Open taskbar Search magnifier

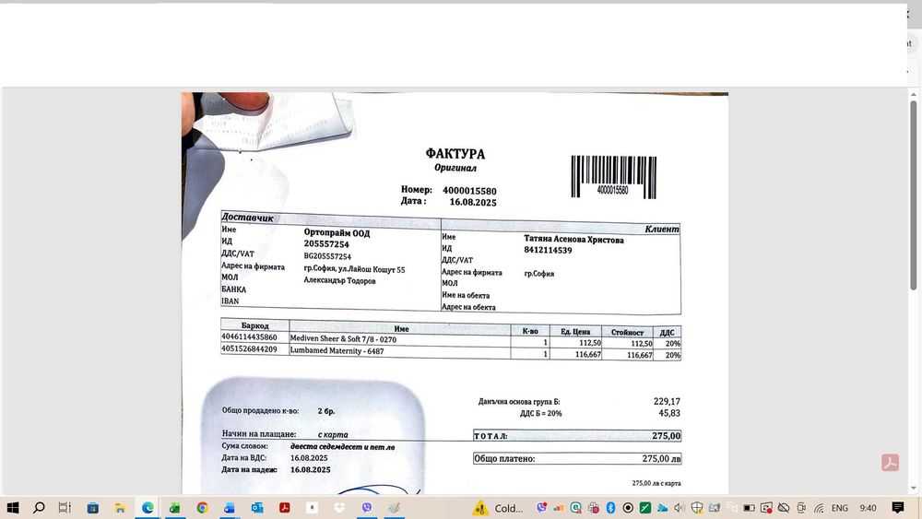click(x=39, y=508)
